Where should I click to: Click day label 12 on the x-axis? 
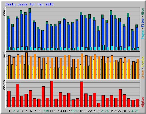tap(56, 111)
